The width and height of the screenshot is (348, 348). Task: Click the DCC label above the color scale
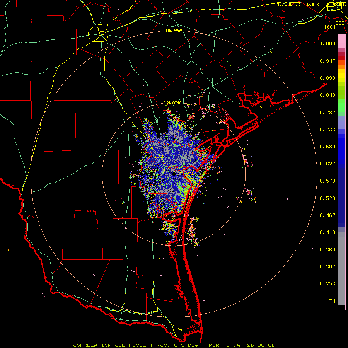click(x=340, y=23)
